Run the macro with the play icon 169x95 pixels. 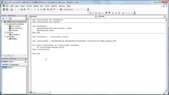pos(35,9)
